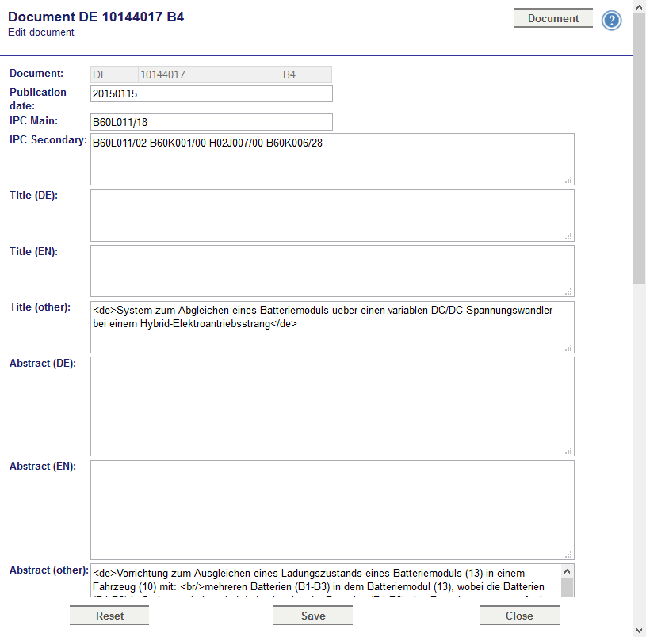Click the Publication date field
This screenshot has height=637, width=646.
212,93
